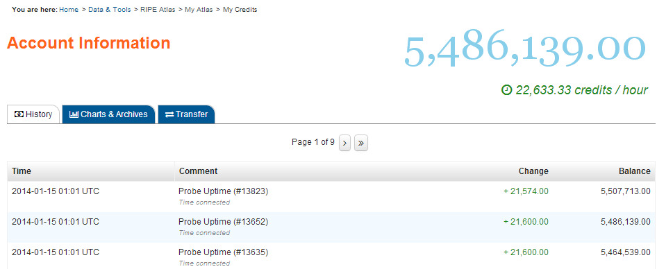Screen dimensions: 657x269
Task: Click the + 21,574.00 change value
Action: pos(526,191)
